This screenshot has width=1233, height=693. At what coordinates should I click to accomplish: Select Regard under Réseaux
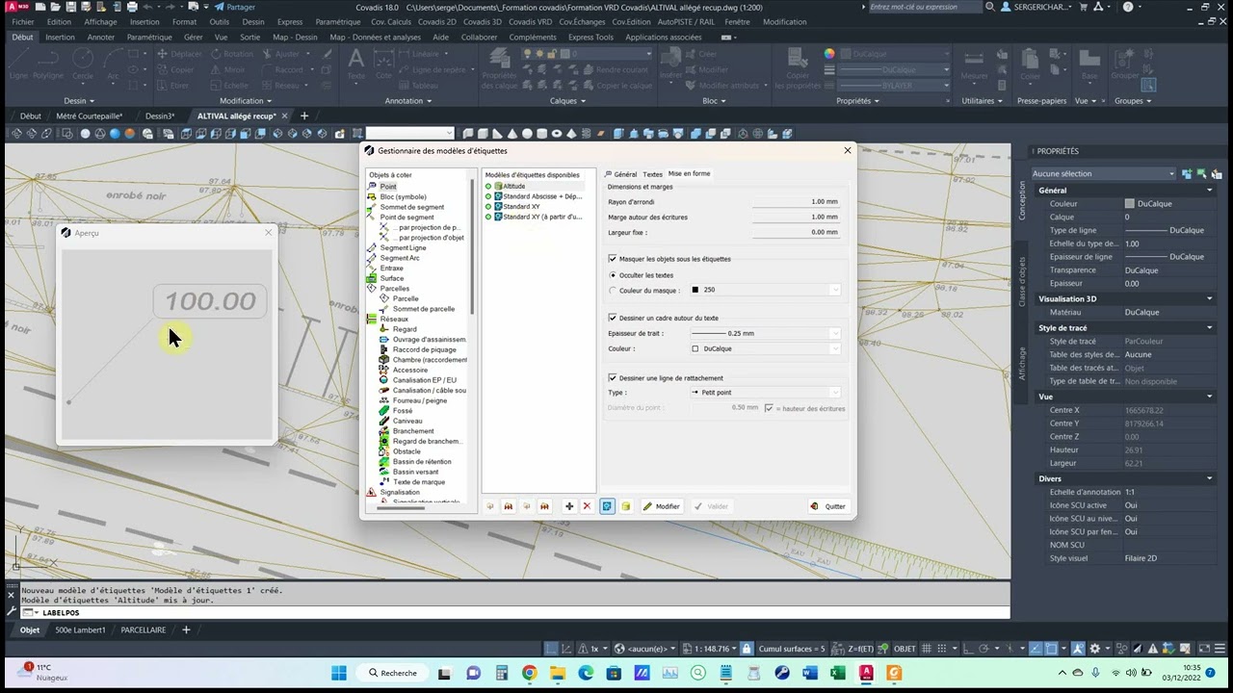click(x=405, y=329)
